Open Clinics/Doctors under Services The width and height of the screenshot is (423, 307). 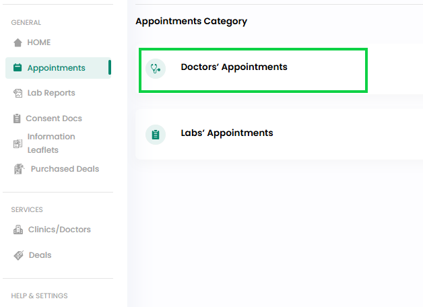click(59, 230)
